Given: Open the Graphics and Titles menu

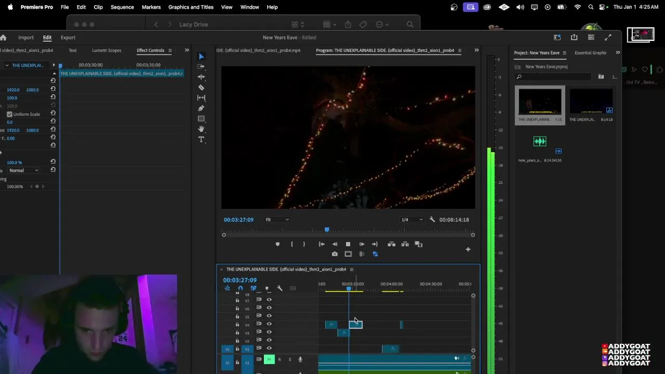Looking at the screenshot, I should pos(191,7).
